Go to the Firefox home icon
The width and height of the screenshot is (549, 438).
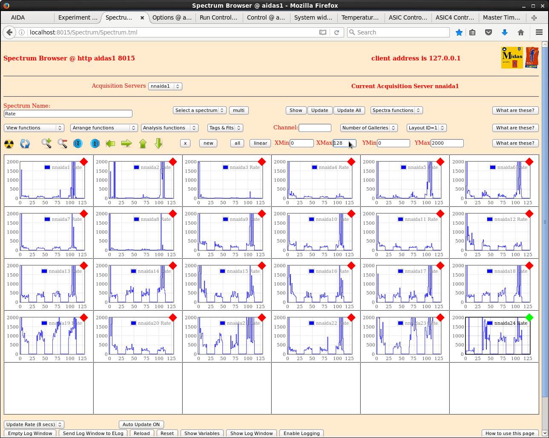point(520,32)
